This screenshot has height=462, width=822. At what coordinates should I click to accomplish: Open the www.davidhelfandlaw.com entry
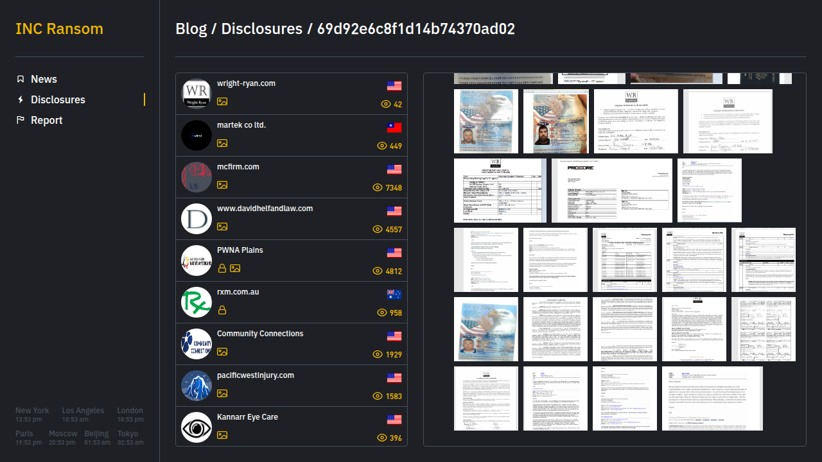click(x=265, y=209)
